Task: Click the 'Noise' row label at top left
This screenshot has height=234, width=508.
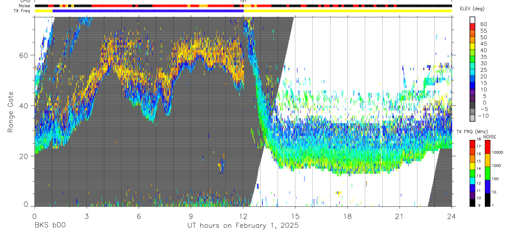Action: tap(24, 6)
